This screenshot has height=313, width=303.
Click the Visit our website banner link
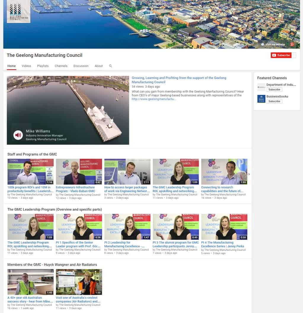(273, 44)
